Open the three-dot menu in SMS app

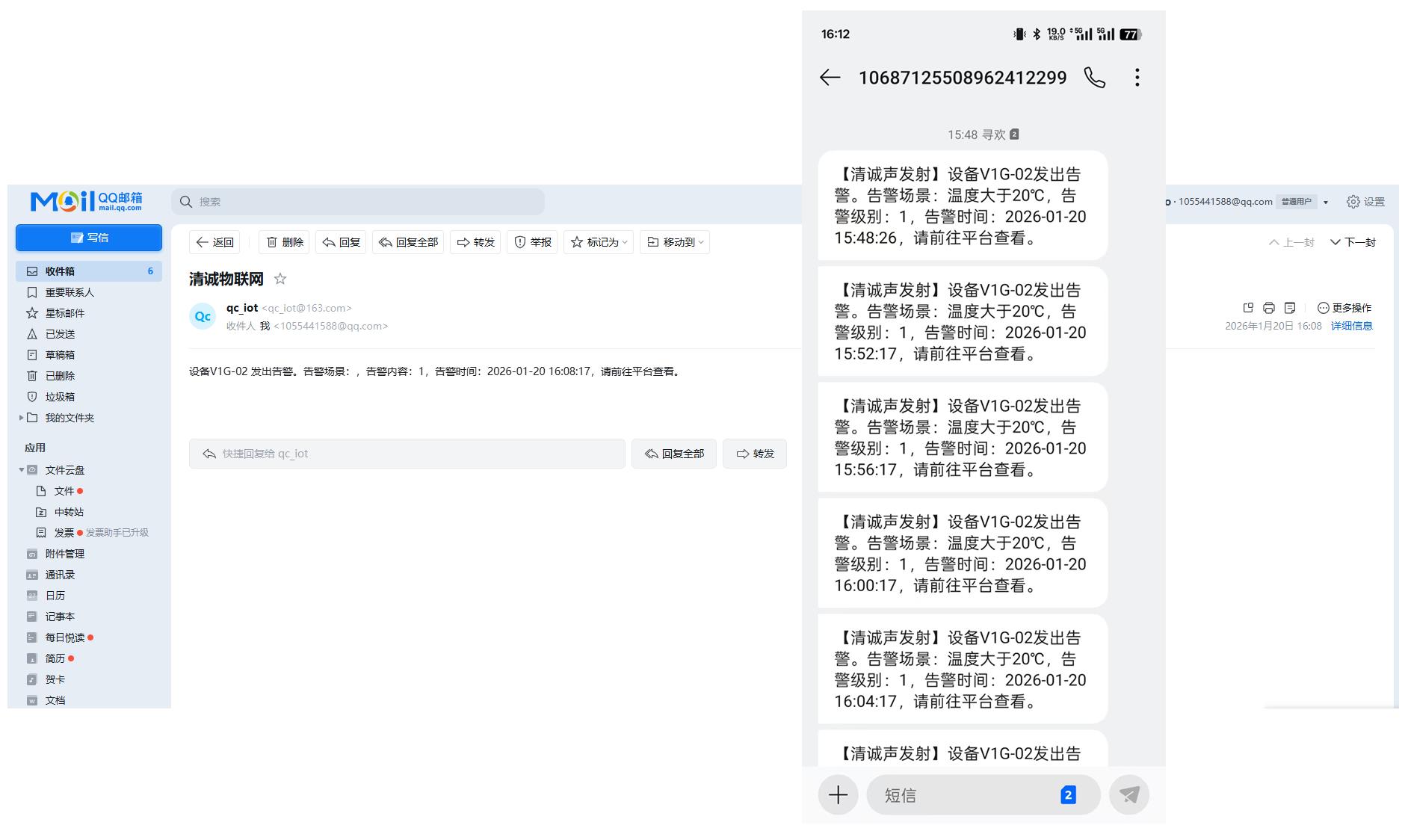(1137, 77)
